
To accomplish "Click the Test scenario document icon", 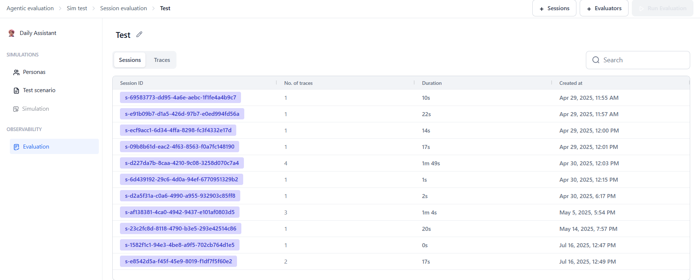I will click(x=16, y=91).
